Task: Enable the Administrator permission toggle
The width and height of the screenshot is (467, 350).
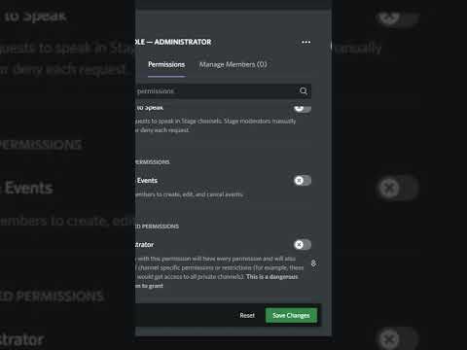Action: click(x=303, y=244)
